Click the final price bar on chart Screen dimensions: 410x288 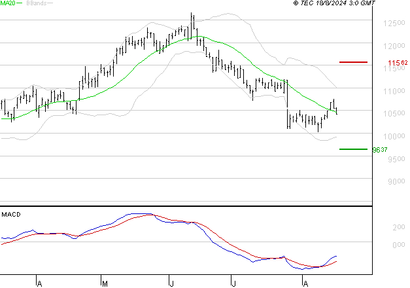pyautogui.click(x=337, y=111)
